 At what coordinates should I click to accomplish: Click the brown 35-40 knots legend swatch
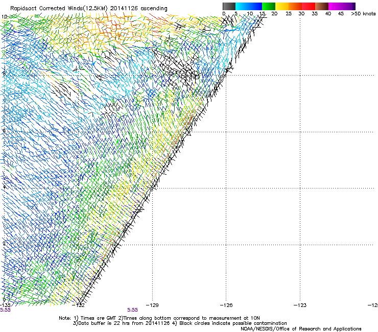[x=322, y=6]
